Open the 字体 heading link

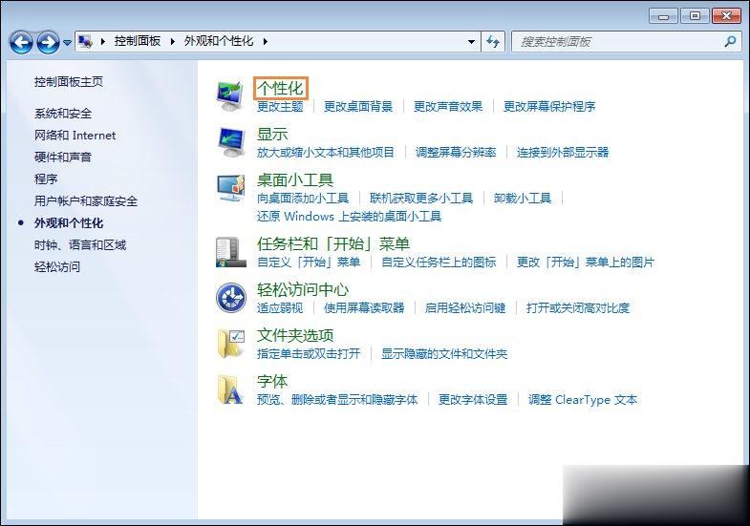(x=272, y=381)
